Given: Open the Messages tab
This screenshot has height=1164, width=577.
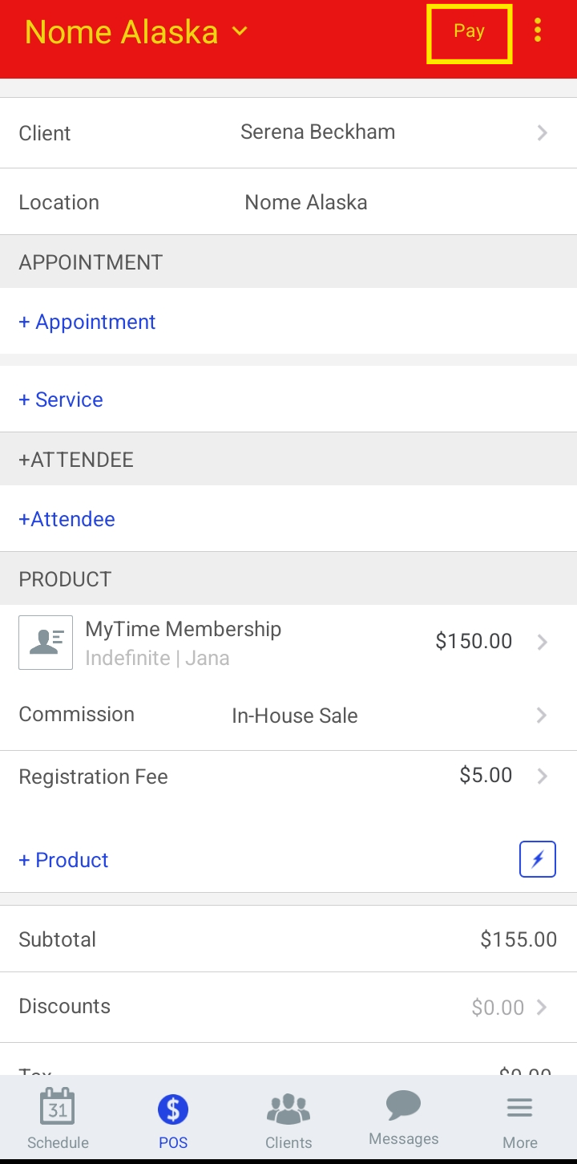Looking at the screenshot, I should [404, 1117].
